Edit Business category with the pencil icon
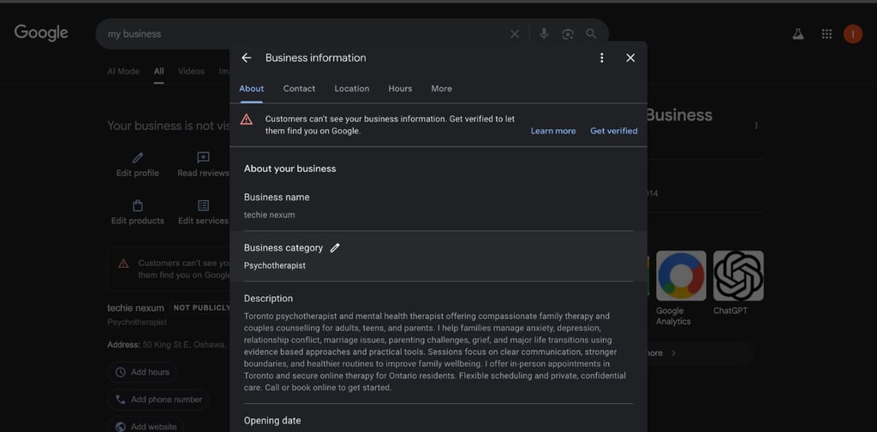The height and width of the screenshot is (432, 877). pos(335,247)
